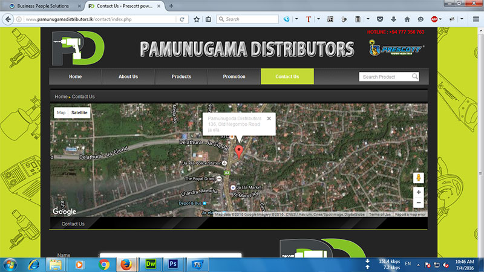Image resolution: width=484 pixels, height=272 pixels.
Task: Open the Home menu item
Action: 75,77
